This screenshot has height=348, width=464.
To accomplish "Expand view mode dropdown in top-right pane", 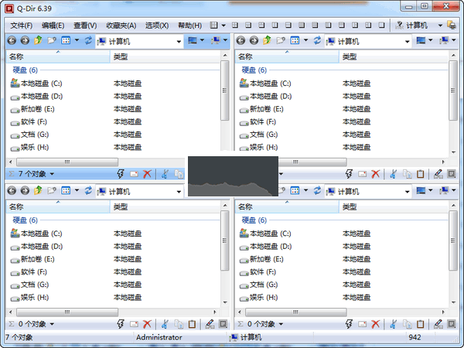I will click(x=305, y=40).
